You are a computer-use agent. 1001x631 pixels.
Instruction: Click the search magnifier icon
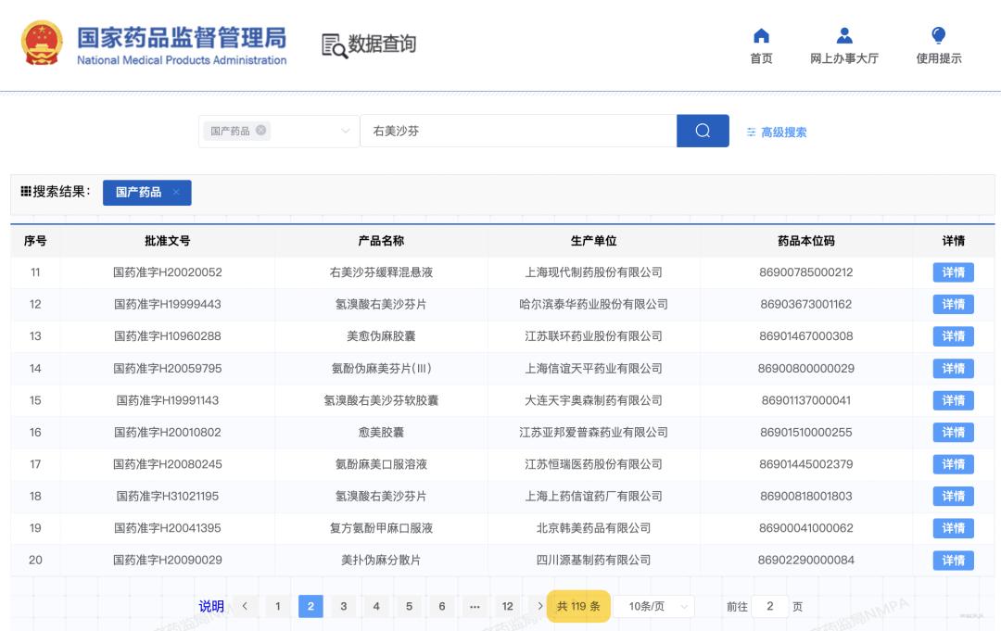(703, 131)
